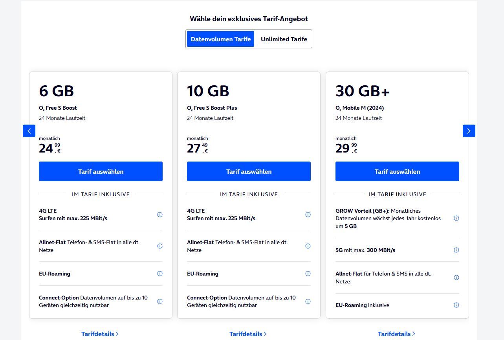
Task: Open Tarifdetails for the 6 GB plan
Action: tap(100, 334)
